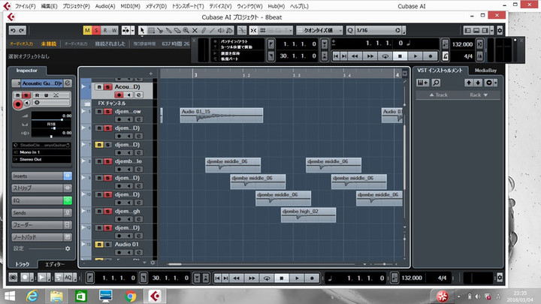Select the Glue tool
This screenshot has height=304, width=541.
(x=169, y=30)
